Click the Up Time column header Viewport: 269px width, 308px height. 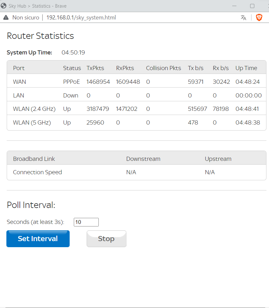[246, 68]
